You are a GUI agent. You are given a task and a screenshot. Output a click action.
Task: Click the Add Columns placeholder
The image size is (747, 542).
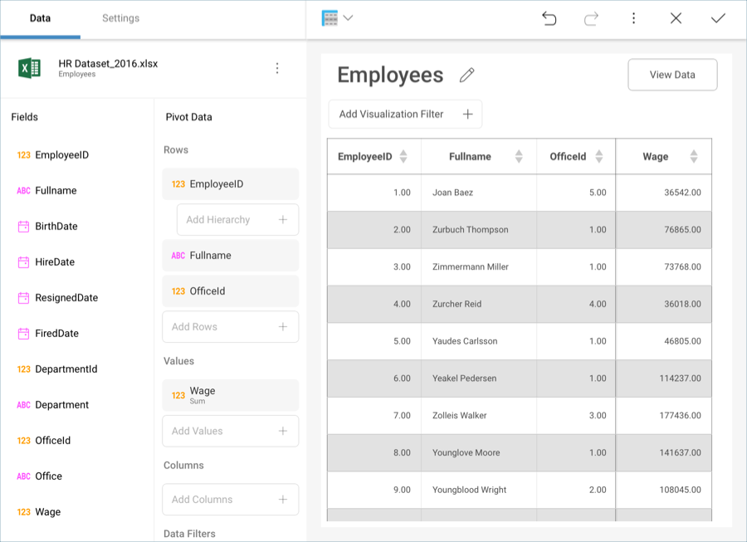click(x=230, y=500)
